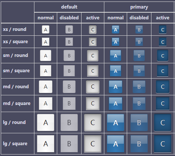Image resolution: width=175 pixels, height=156 pixels.
Task: Click primary active C button in xs / round row
Action: tap(163, 29)
